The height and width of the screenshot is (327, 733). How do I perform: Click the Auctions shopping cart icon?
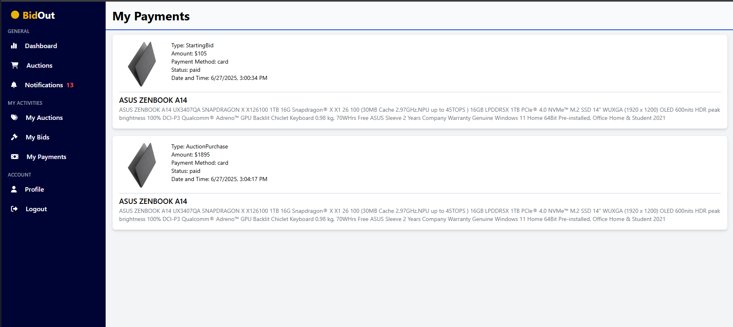click(x=15, y=65)
